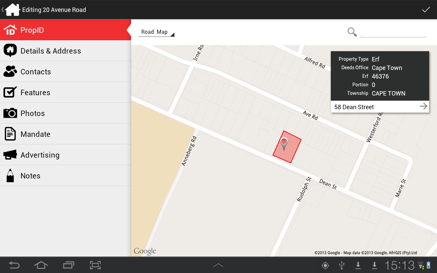Click the Cape Town deeds office value

click(x=387, y=68)
